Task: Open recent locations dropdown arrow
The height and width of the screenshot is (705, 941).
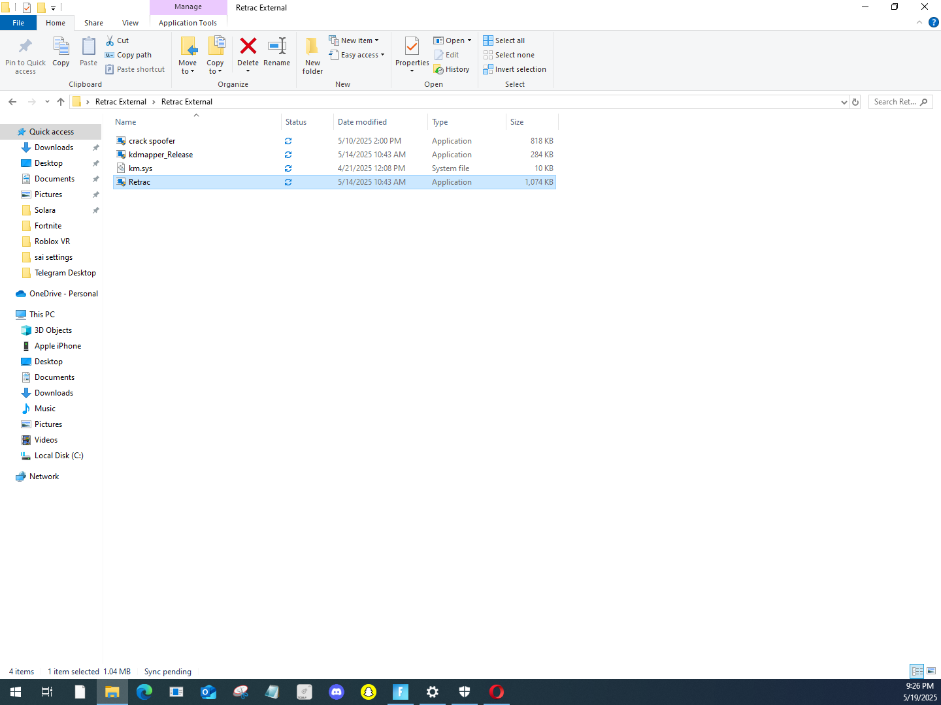Action: click(47, 102)
